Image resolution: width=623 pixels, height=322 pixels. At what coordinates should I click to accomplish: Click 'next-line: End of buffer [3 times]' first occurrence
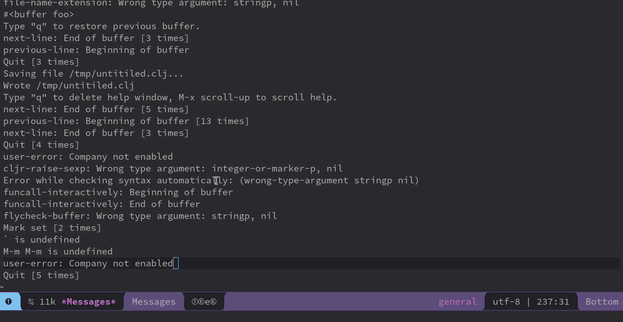(x=96, y=38)
